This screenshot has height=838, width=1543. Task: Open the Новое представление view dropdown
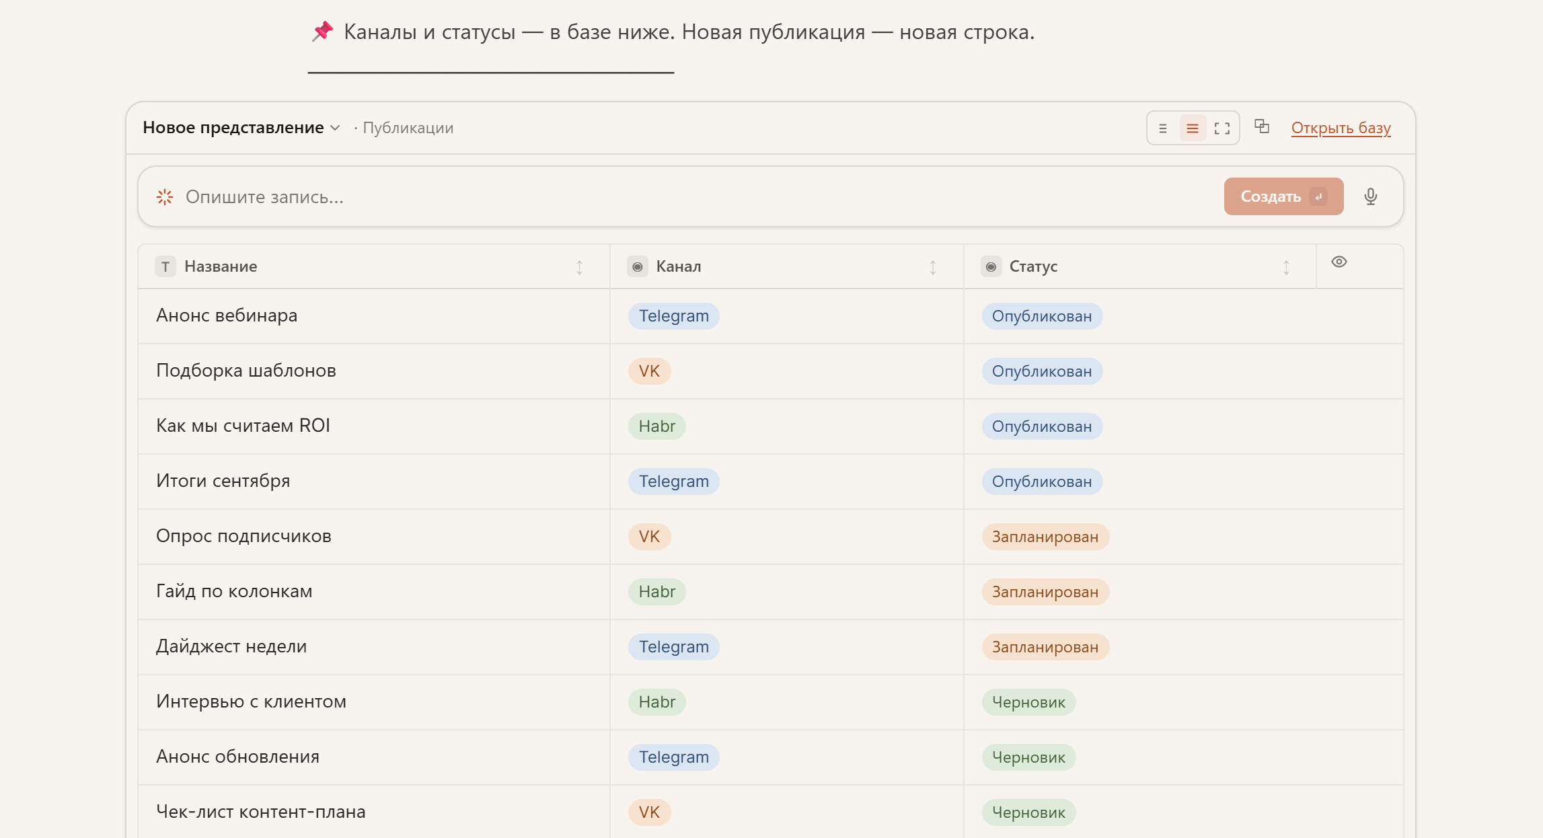241,128
